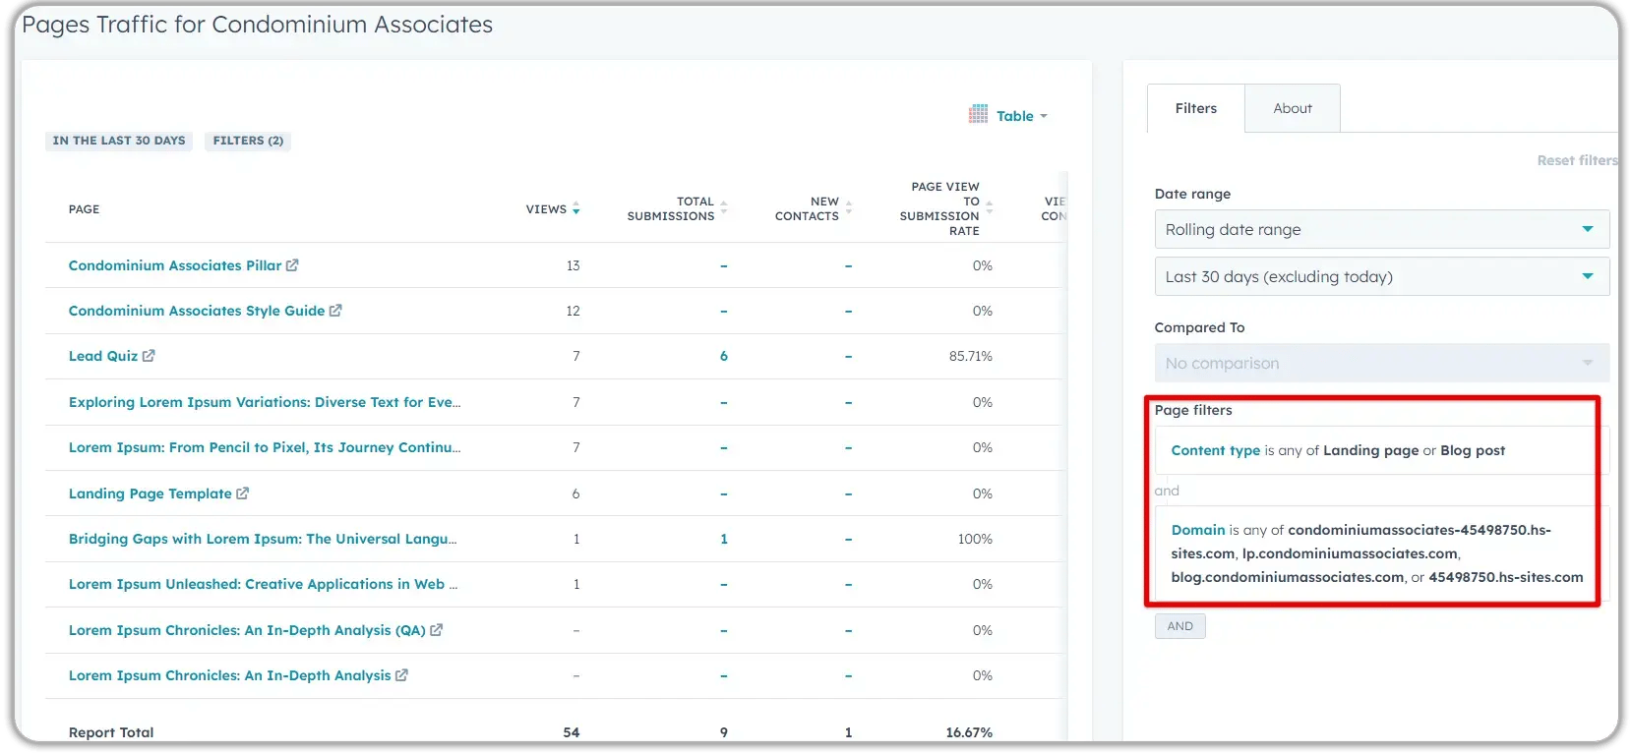This screenshot has height=754, width=1632.
Task: Open external link icon for Condominium Associates Pillar
Action: point(292,265)
